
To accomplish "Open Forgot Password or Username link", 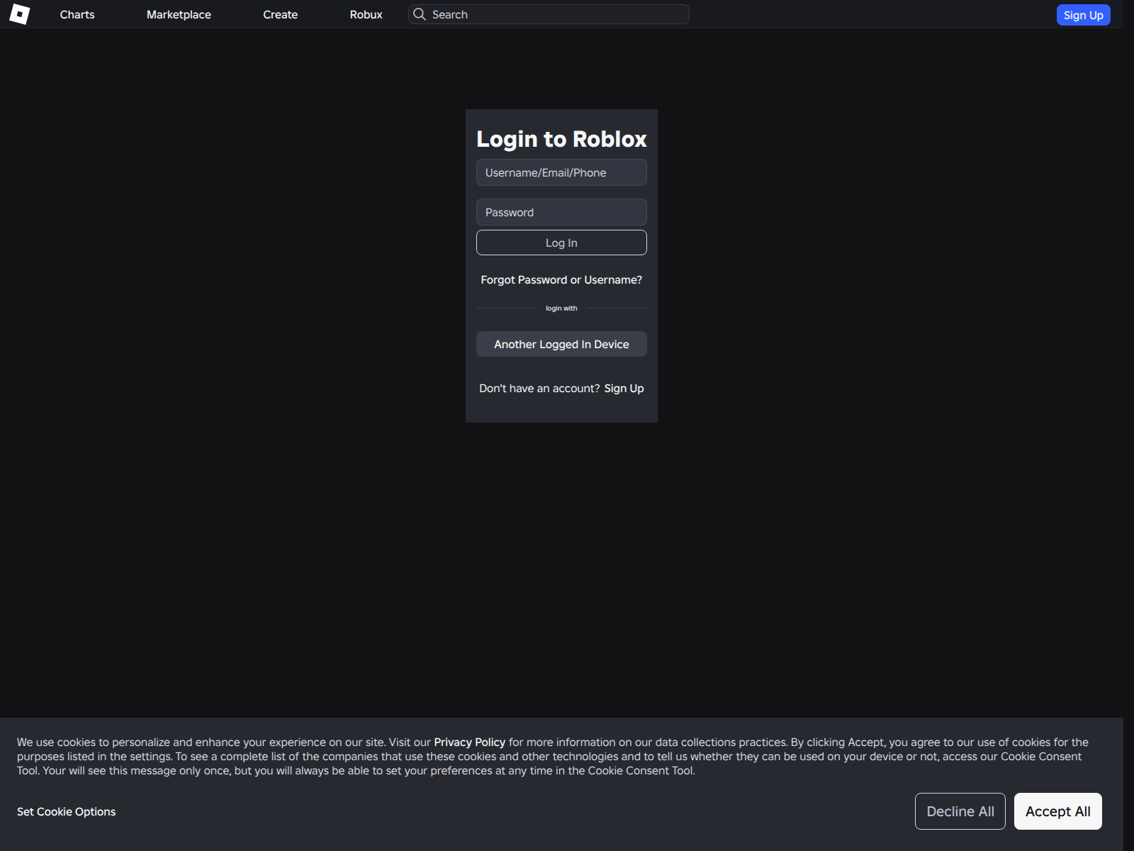I will click(561, 280).
